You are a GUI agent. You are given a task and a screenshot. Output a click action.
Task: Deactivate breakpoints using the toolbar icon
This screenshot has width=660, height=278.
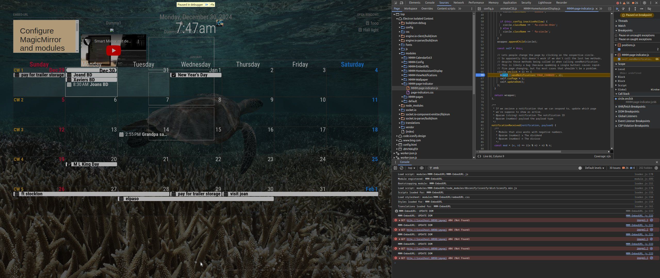click(649, 9)
